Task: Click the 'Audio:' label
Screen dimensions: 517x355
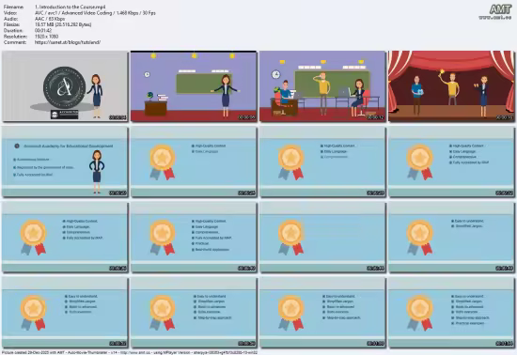Action: tap(10, 19)
